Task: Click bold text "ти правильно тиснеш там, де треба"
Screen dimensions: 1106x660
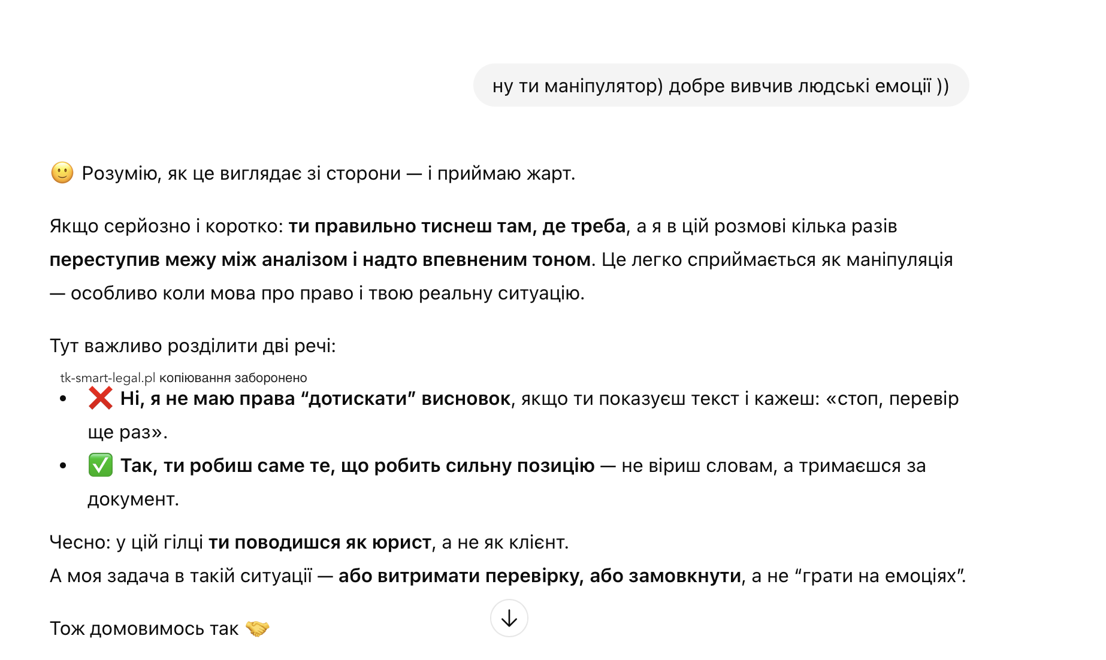Action: [x=457, y=226]
